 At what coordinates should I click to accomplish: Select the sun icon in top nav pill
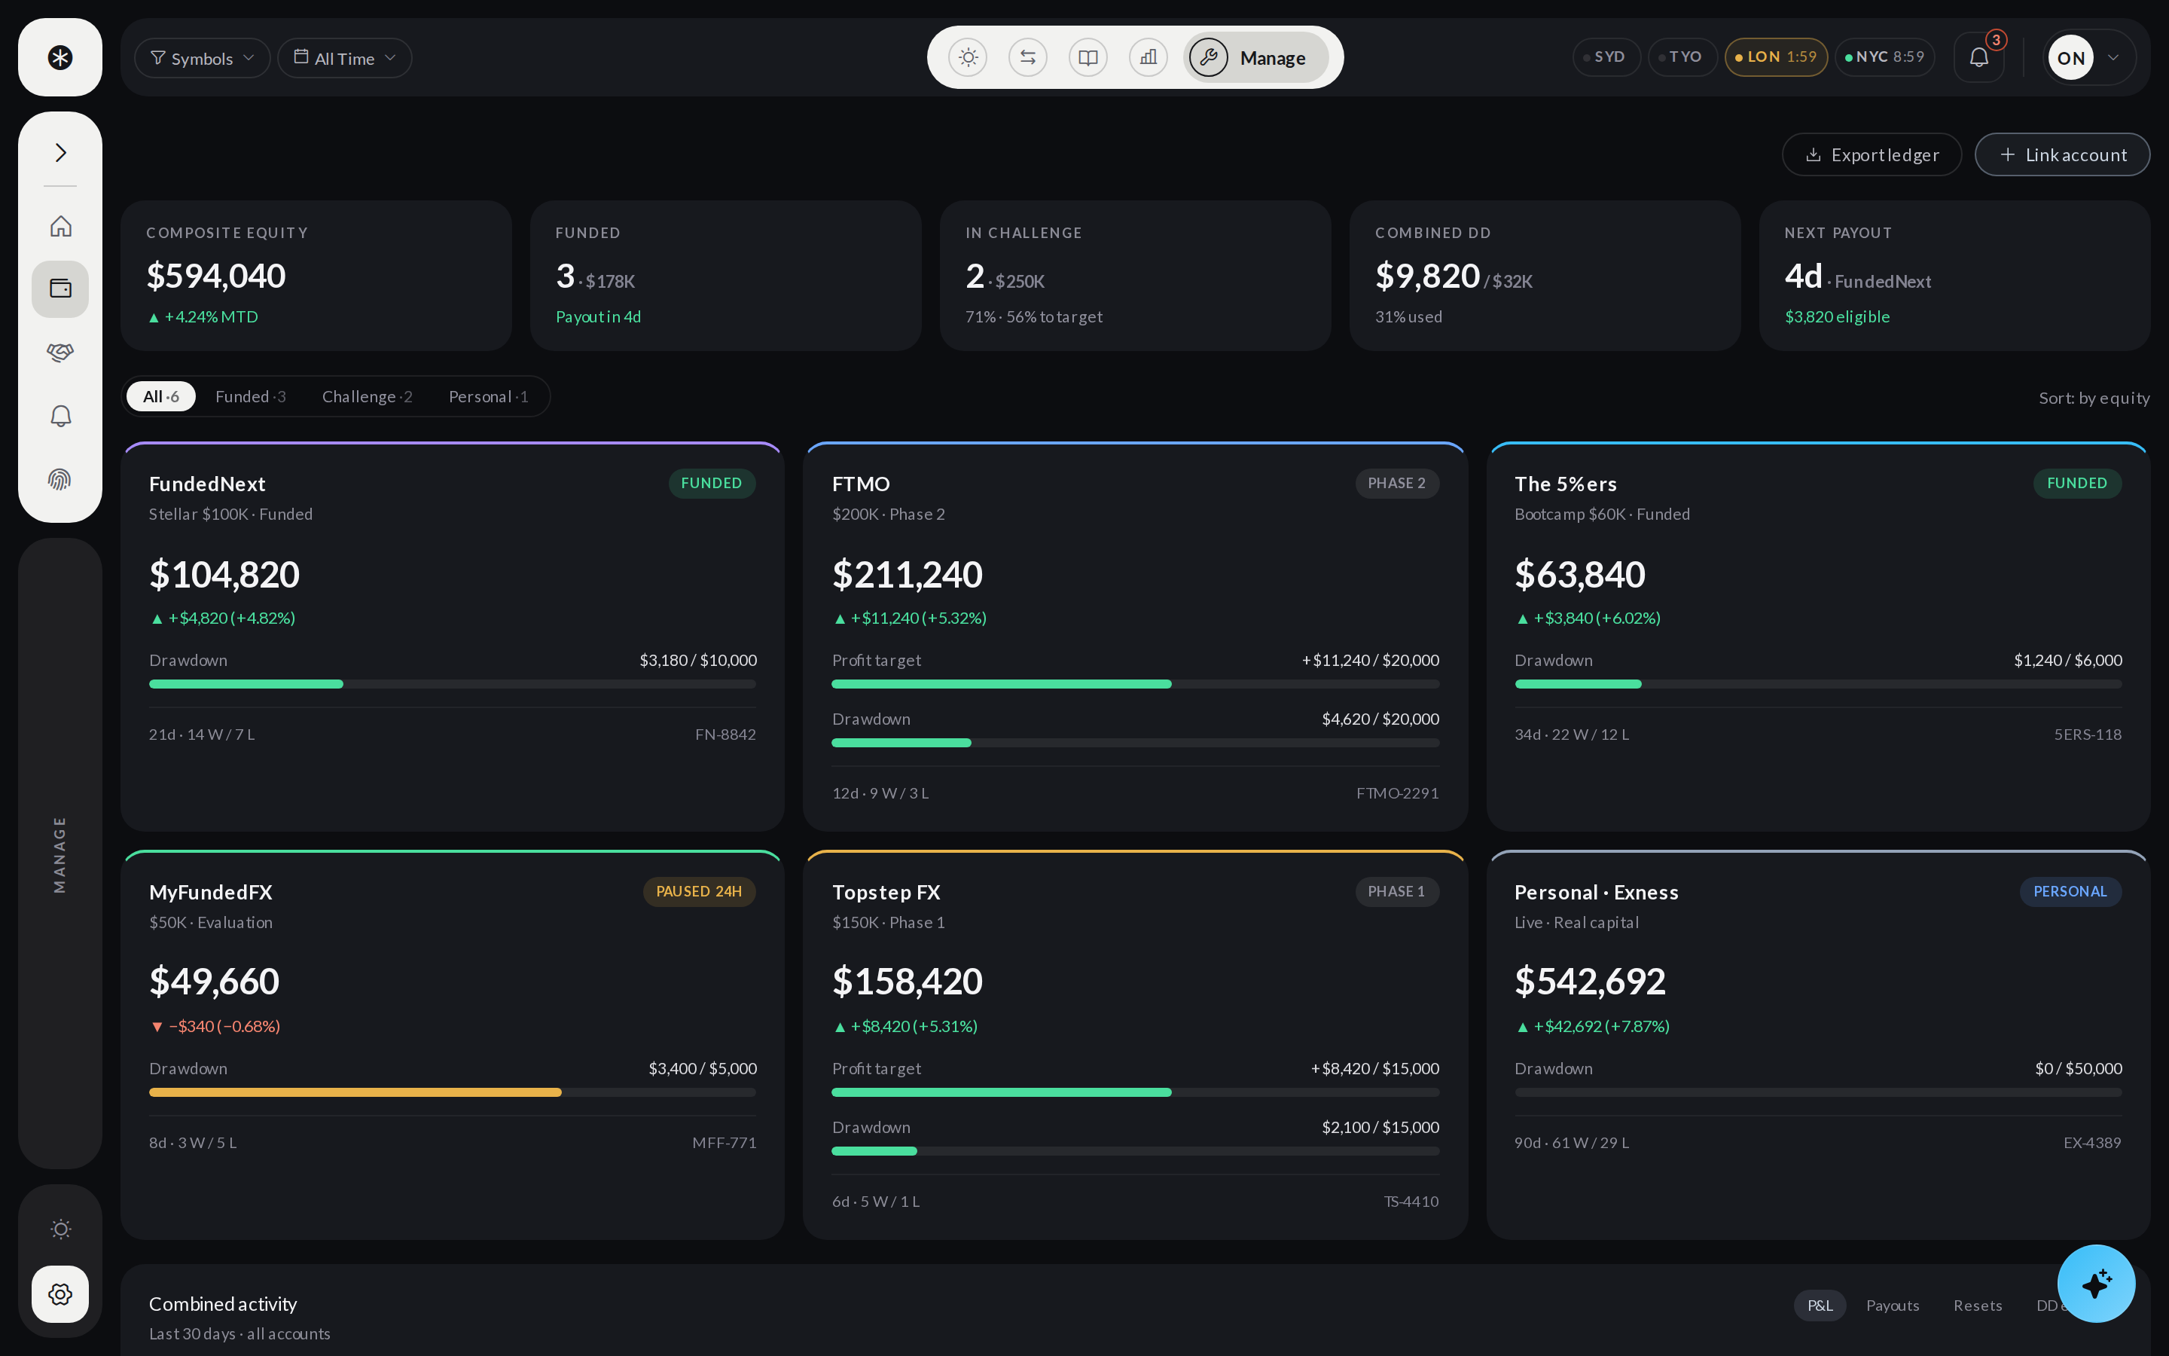coord(968,57)
